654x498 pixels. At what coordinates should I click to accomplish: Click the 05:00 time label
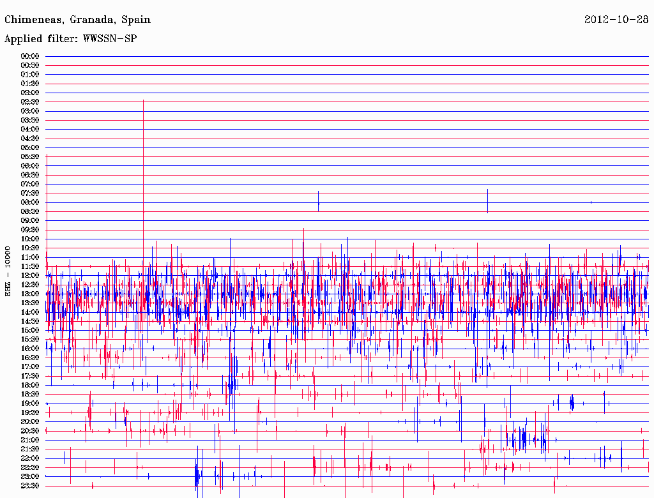pos(30,147)
